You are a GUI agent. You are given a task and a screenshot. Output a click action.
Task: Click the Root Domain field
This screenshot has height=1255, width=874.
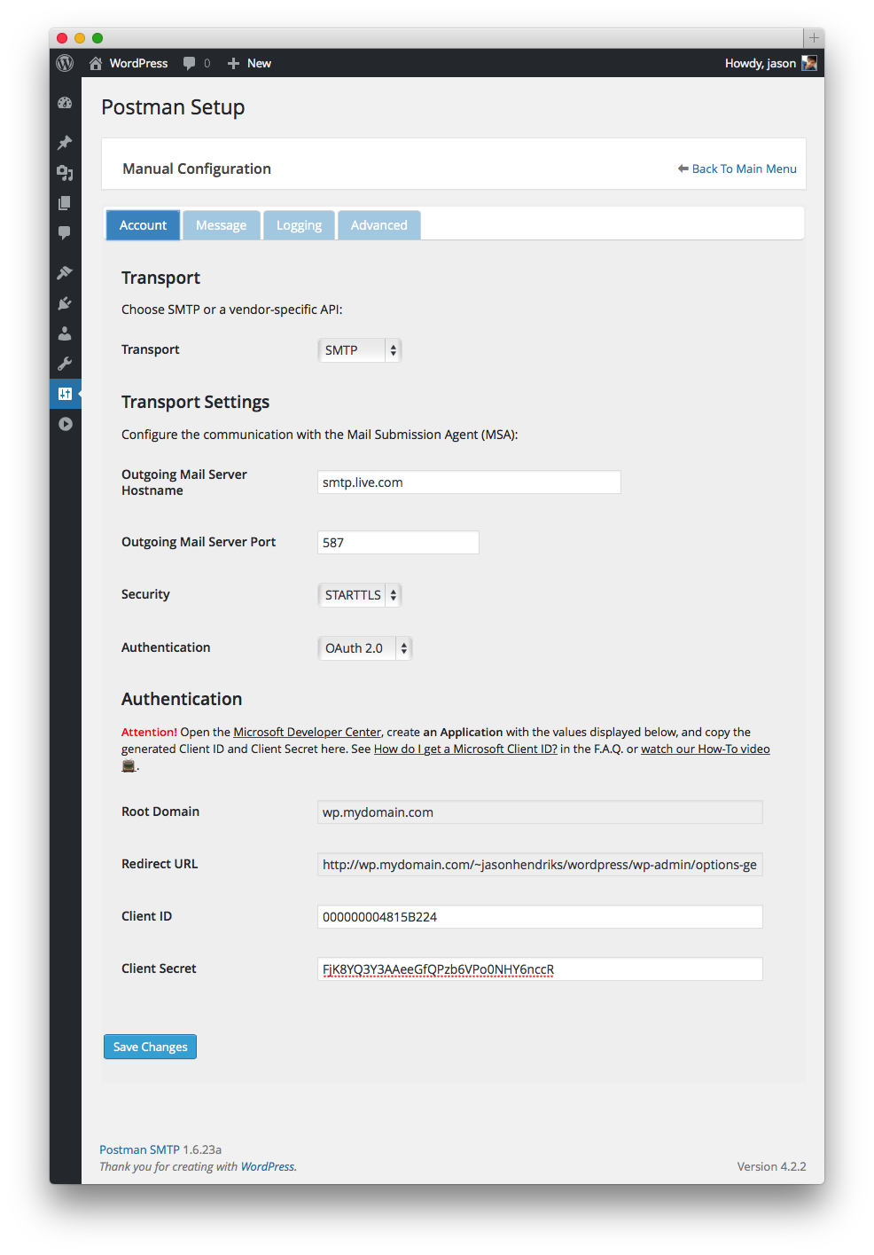tap(540, 812)
